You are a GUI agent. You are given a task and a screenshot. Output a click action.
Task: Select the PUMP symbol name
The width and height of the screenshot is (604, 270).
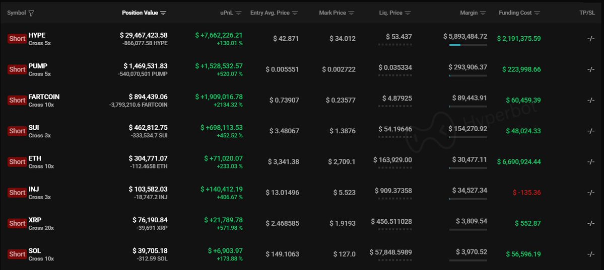pos(38,66)
